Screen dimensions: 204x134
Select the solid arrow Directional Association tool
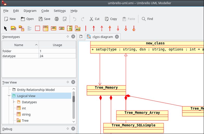tap(94, 28)
